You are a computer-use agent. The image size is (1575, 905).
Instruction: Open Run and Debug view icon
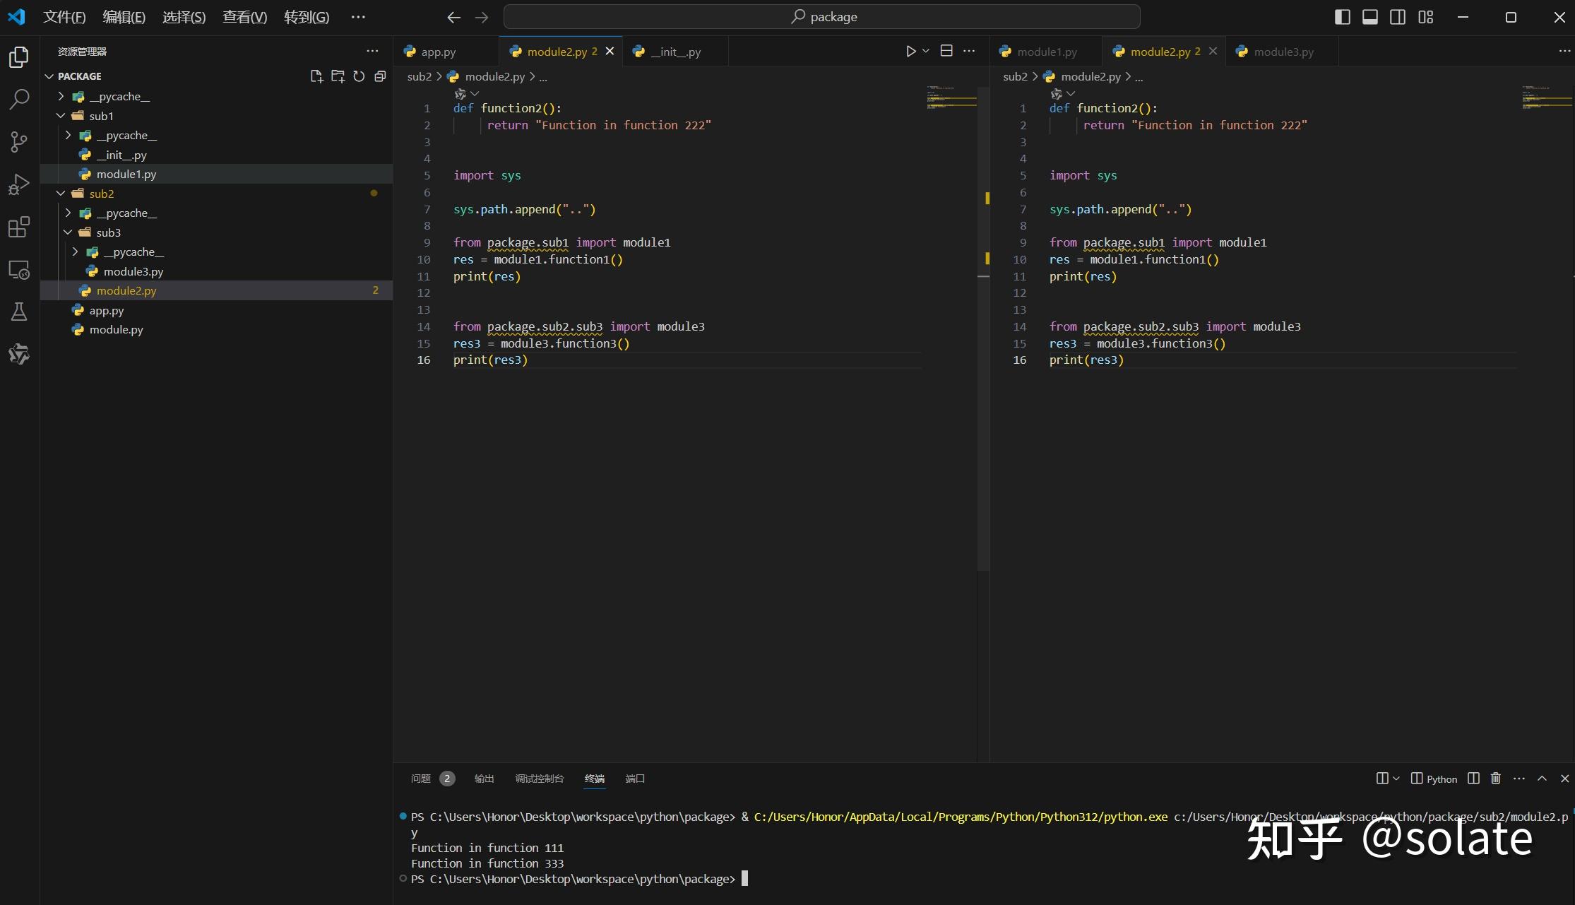coord(19,184)
